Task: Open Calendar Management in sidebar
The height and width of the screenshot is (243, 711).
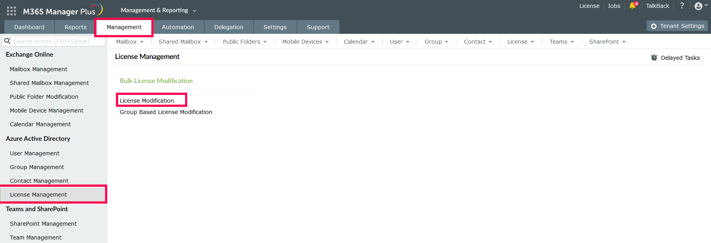Action: click(40, 124)
